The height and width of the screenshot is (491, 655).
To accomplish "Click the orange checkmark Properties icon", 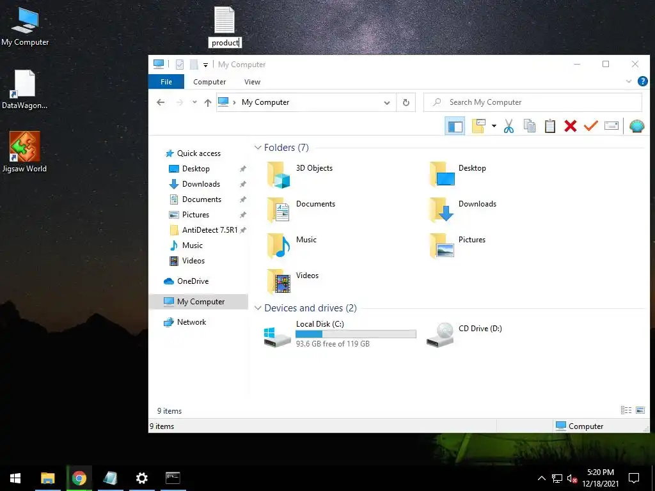I will [x=590, y=126].
